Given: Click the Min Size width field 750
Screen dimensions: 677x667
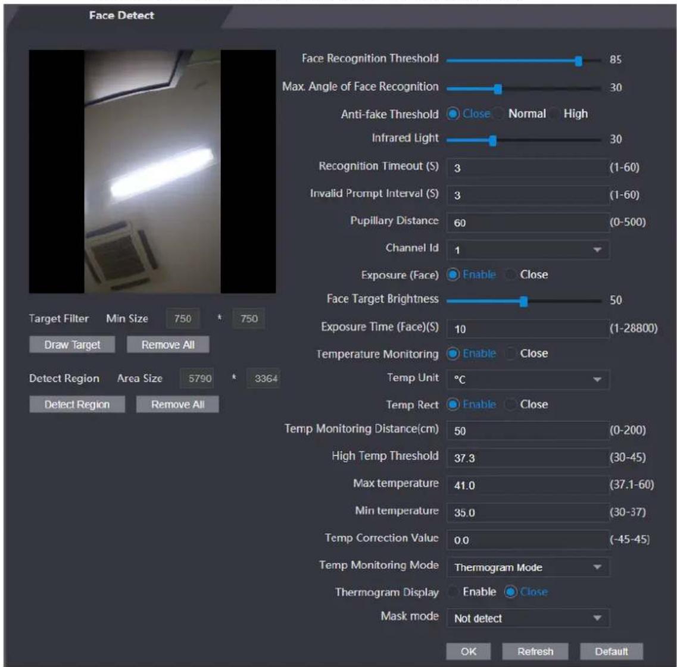Looking at the screenshot, I should (x=183, y=319).
